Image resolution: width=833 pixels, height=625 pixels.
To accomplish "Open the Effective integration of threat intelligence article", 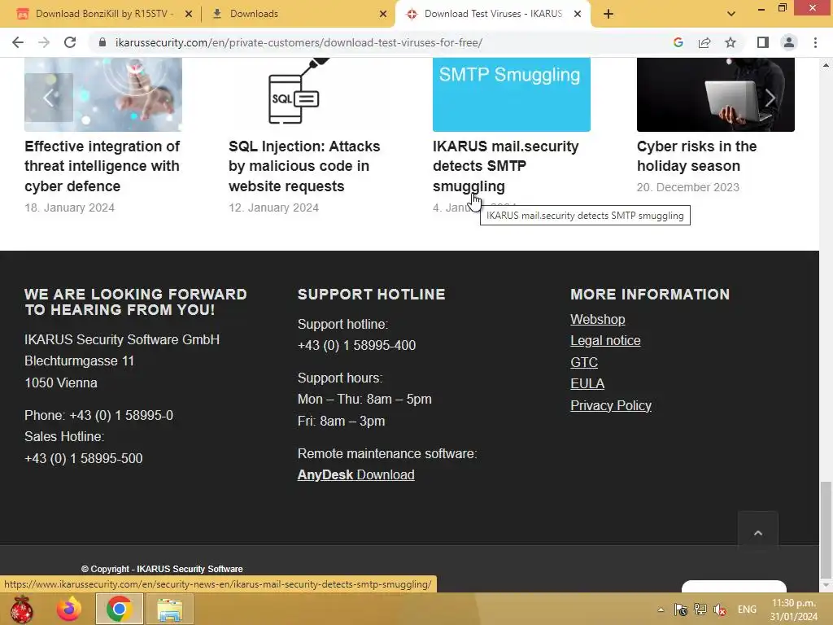I will pyautogui.click(x=102, y=166).
